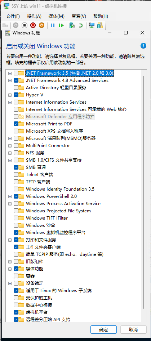Screen dimensions: 151x341
Task: Create a checkpoint using the toolbar icon
Action: [x=72, y=25]
